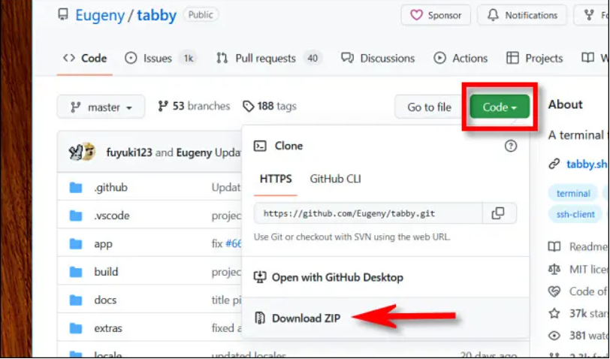Open the Issues tab

pyautogui.click(x=161, y=59)
